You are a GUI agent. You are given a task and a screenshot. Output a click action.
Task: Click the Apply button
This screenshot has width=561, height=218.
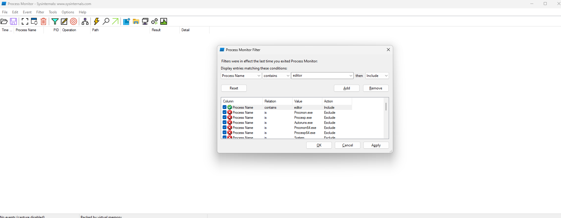376,145
